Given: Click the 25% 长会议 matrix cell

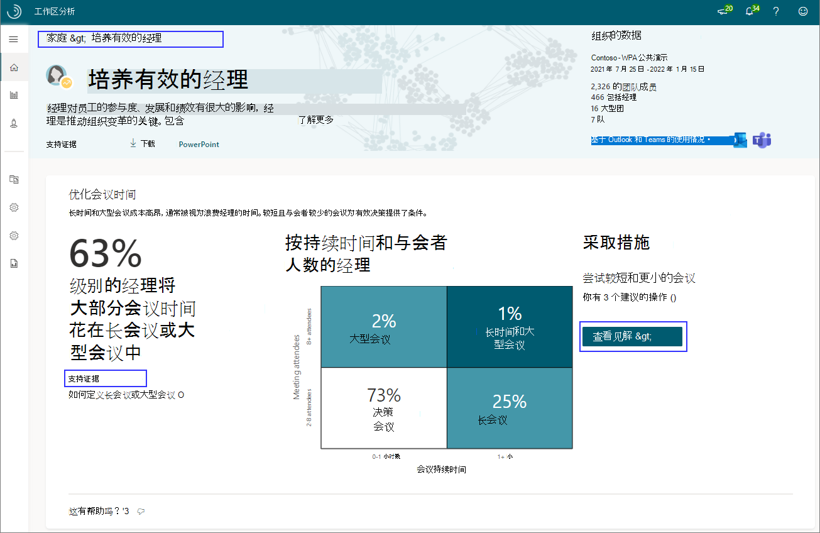Looking at the screenshot, I should click(x=510, y=408).
